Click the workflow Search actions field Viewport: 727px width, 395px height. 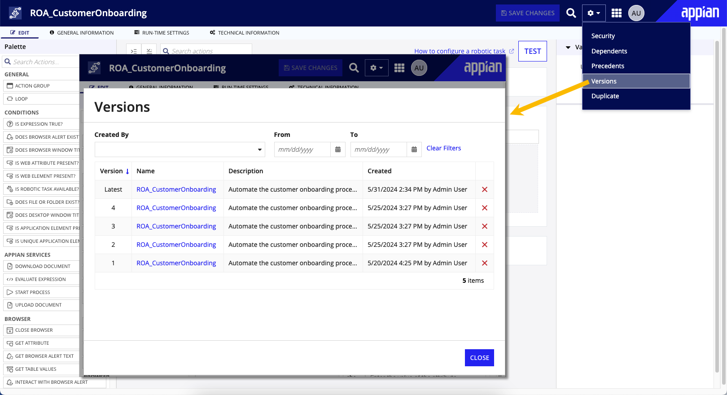(206, 51)
